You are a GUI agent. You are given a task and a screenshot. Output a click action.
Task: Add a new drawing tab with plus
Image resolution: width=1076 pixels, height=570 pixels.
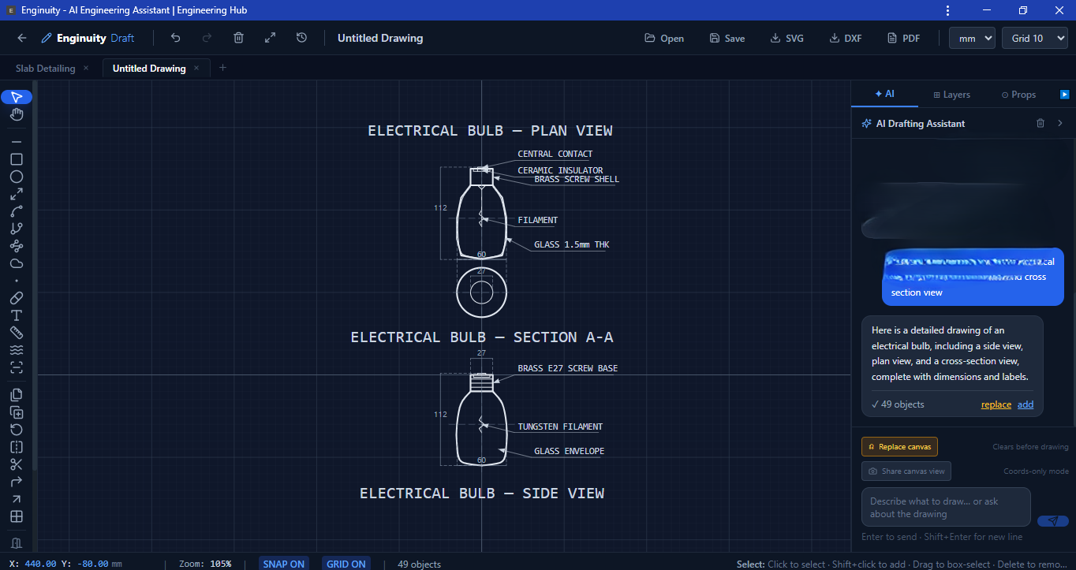pos(222,68)
